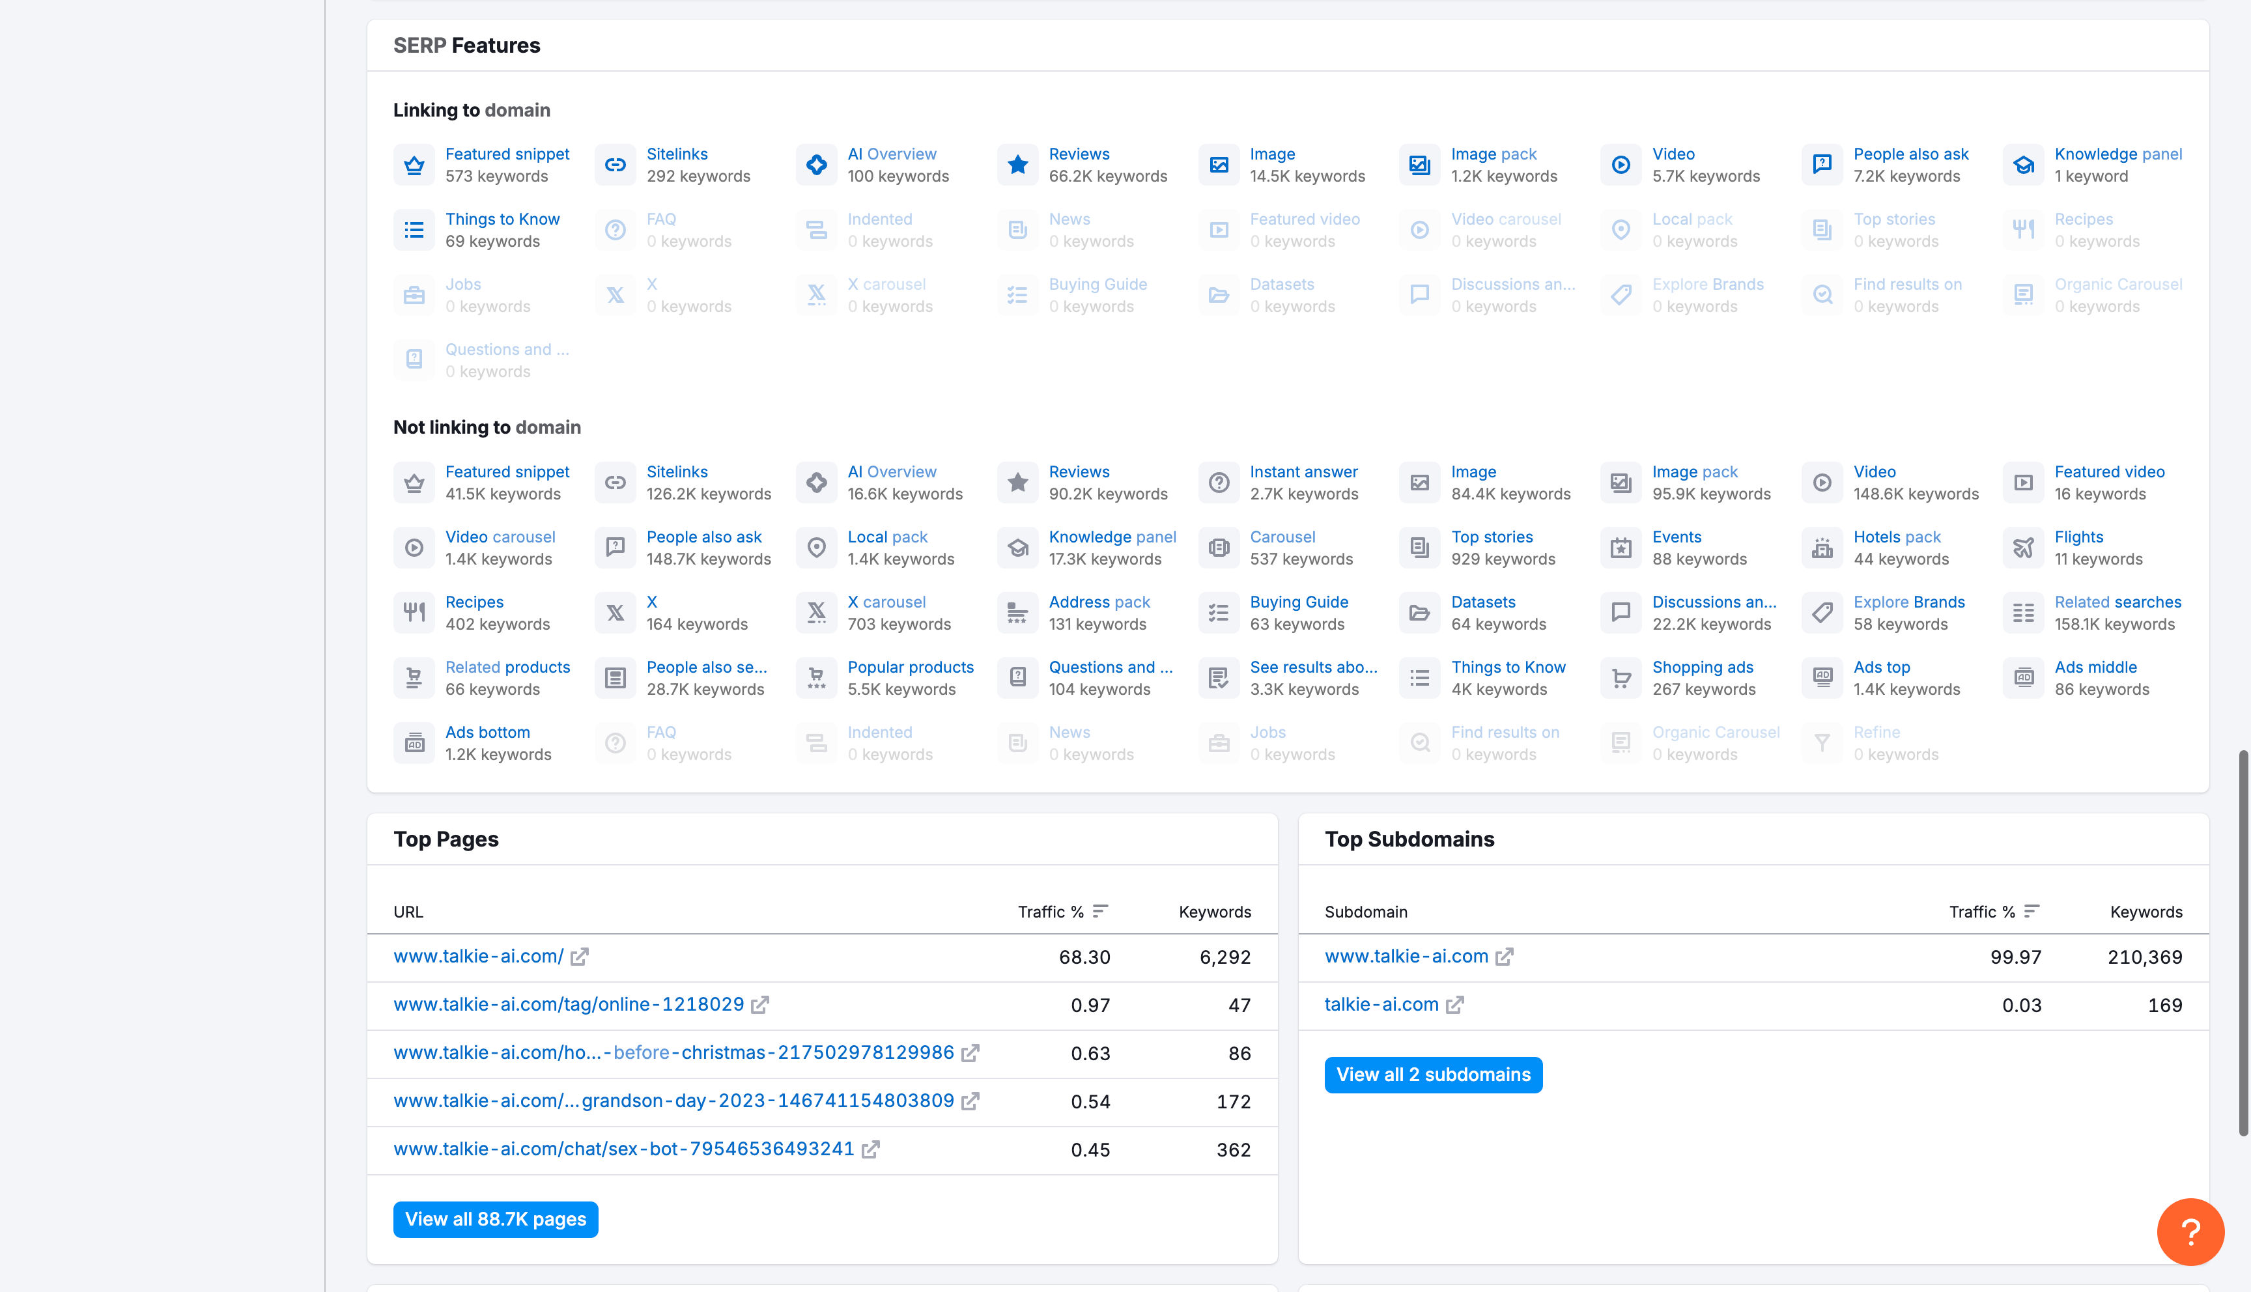Click the Knowledge panel icon with 1 keyword
The height and width of the screenshot is (1292, 2251).
point(2024,165)
